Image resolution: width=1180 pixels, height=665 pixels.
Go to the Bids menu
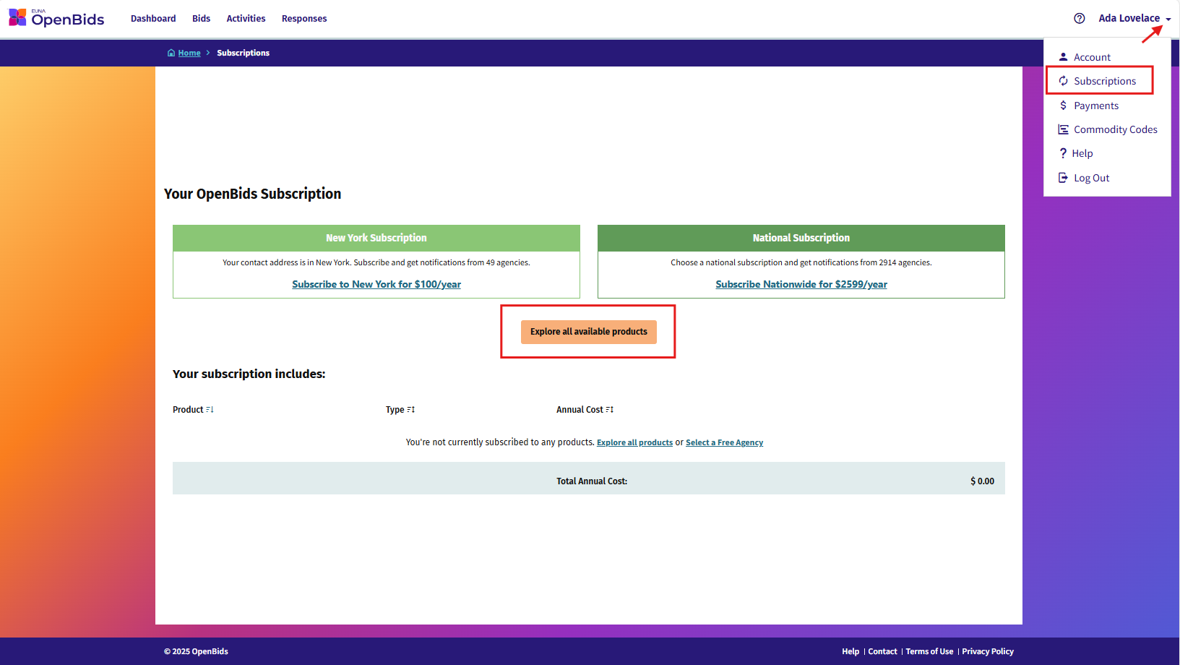202,19
